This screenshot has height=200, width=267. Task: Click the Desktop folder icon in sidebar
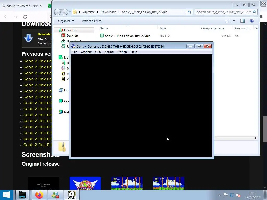pyautogui.click(x=63, y=35)
